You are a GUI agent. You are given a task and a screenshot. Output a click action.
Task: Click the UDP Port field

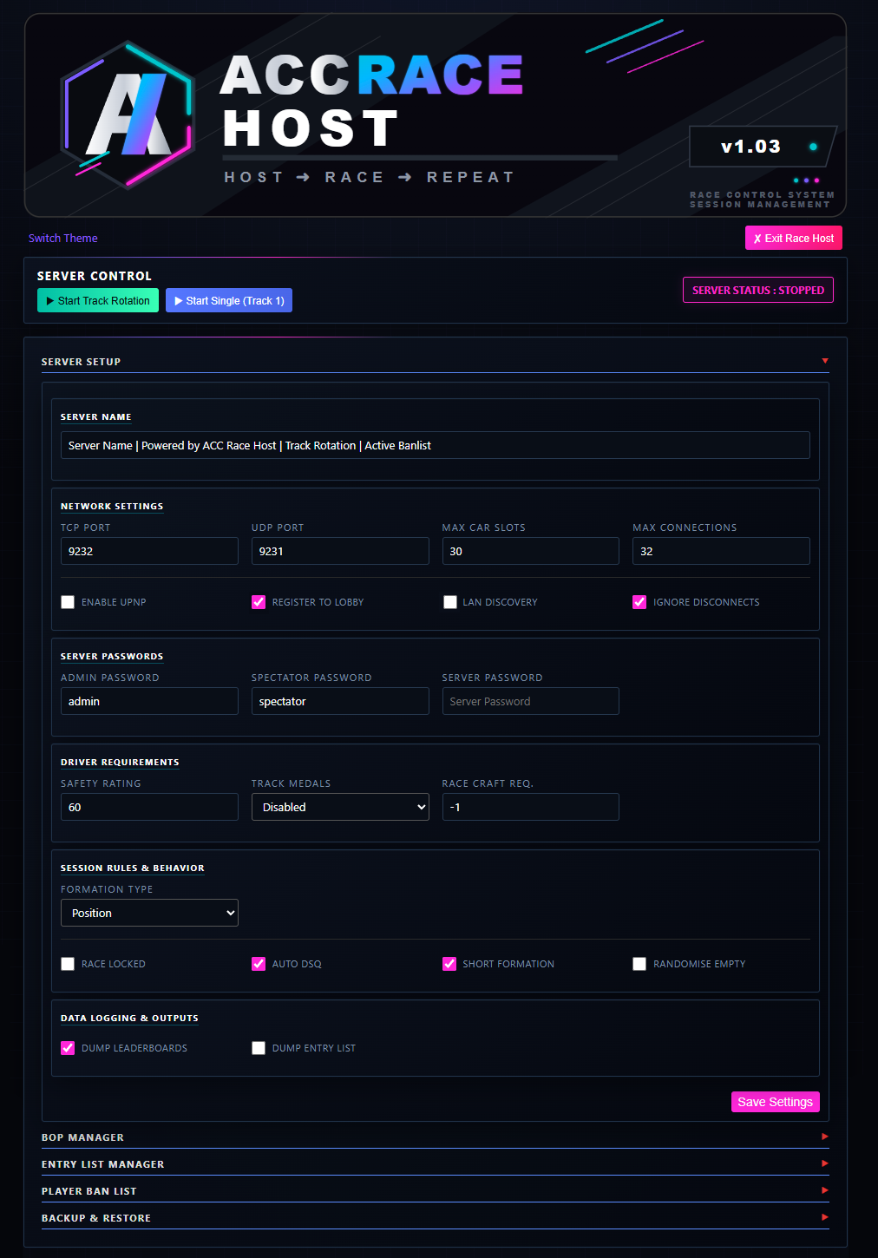tap(340, 551)
